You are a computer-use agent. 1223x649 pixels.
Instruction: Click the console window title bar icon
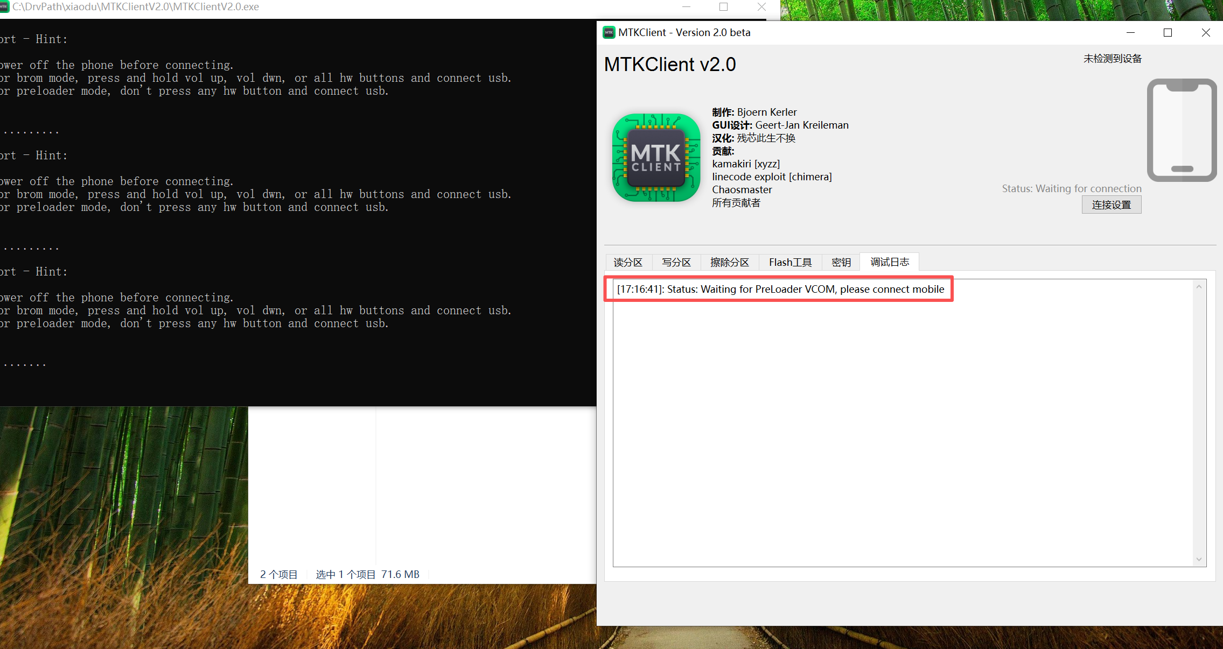[x=4, y=6]
